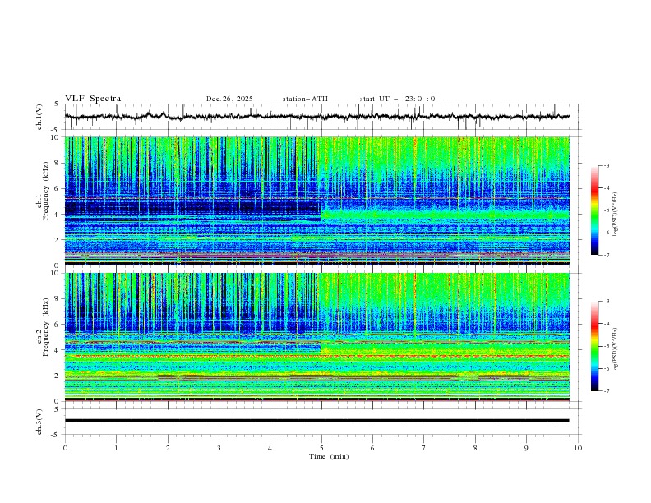Click the ch.1 spectrogram color scale bar

tap(594, 210)
